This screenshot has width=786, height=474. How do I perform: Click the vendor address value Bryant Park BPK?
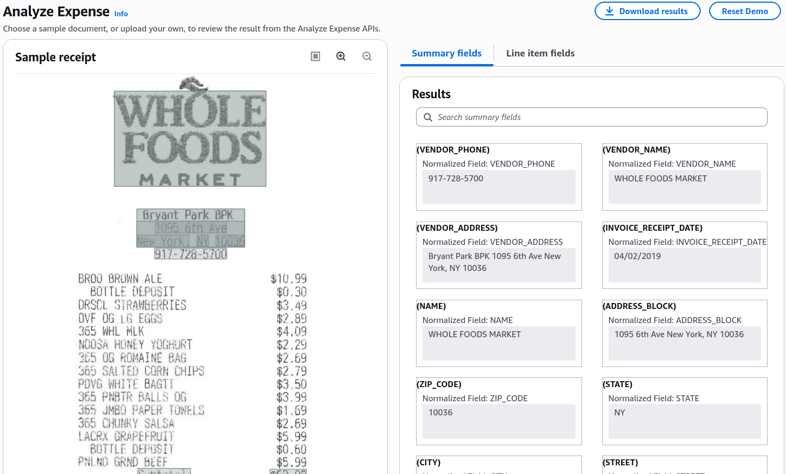[499, 266]
